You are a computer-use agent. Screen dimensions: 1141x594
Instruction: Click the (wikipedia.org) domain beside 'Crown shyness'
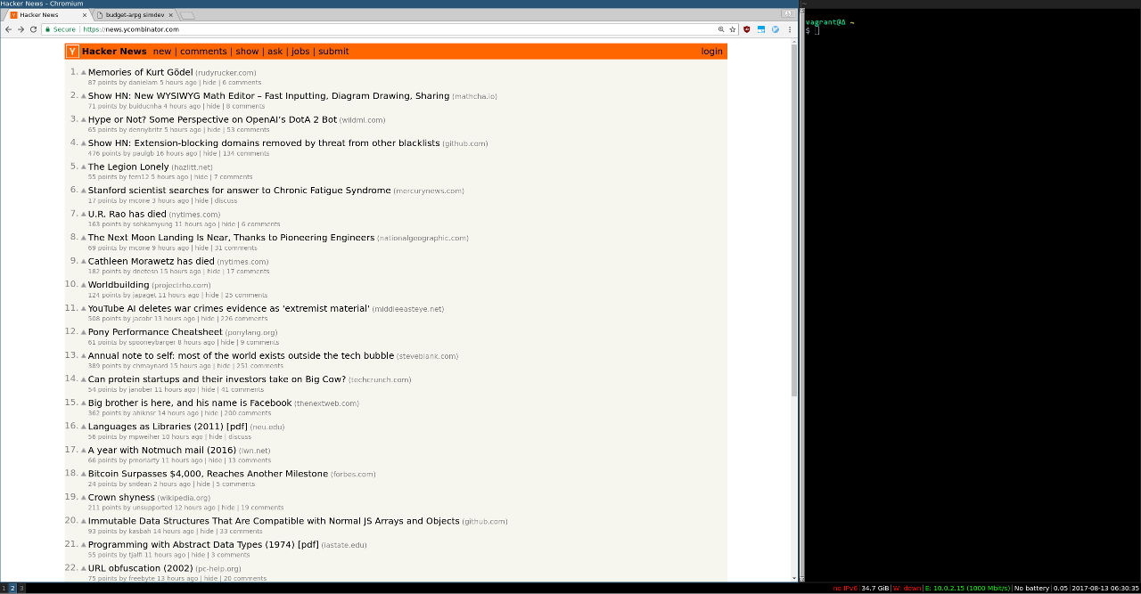(x=184, y=498)
